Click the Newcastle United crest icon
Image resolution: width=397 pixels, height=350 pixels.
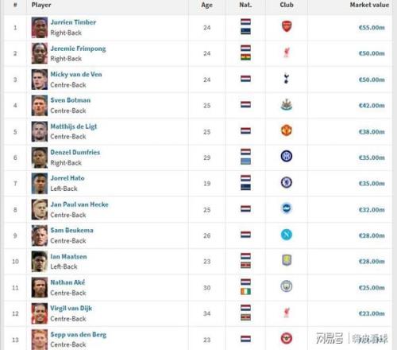tap(287, 104)
